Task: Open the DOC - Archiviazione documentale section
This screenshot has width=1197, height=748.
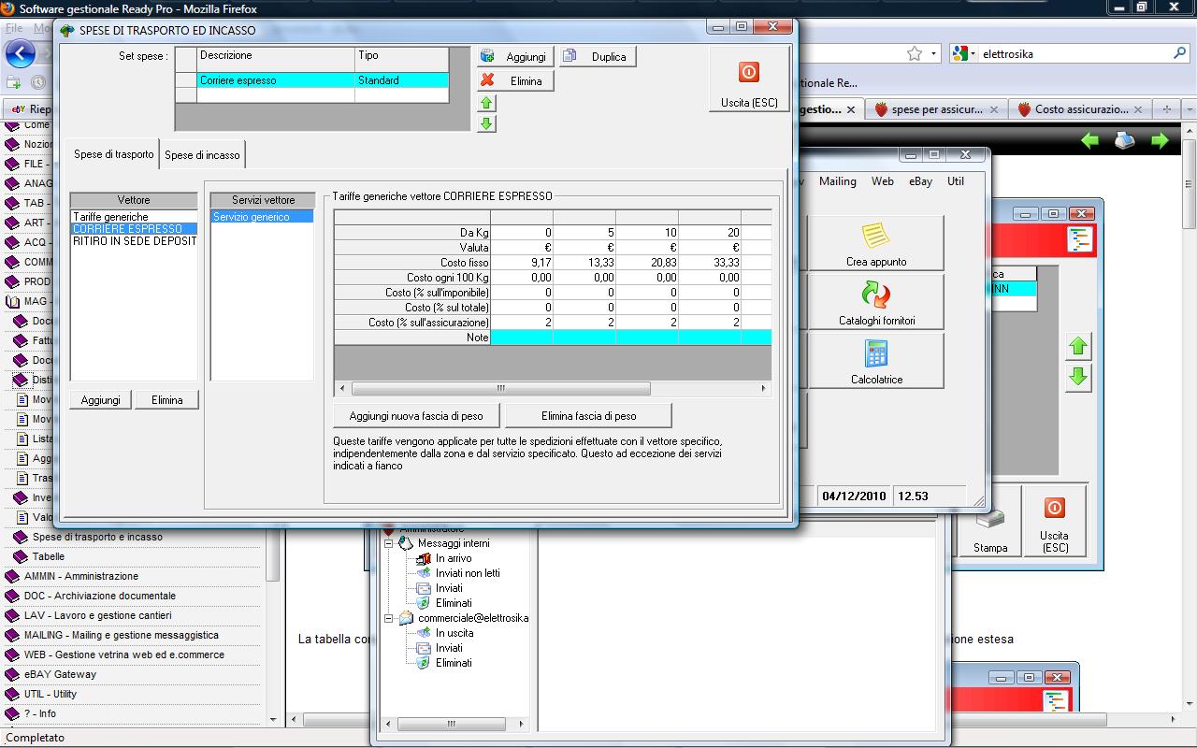Action: pyautogui.click(x=99, y=596)
